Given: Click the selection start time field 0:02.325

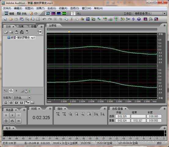Looking at the screenshot, I should point(123,116).
